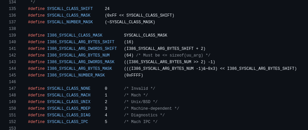Click the I386_SYSCALL_NUMBER_MASK symbol

[x=76, y=75]
